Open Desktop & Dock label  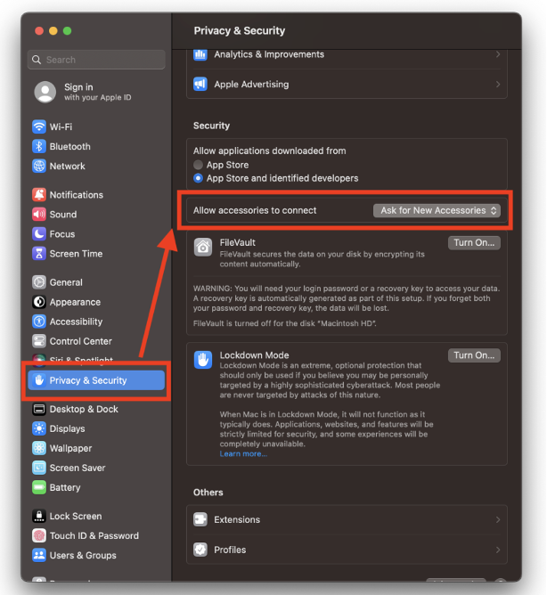click(x=84, y=409)
